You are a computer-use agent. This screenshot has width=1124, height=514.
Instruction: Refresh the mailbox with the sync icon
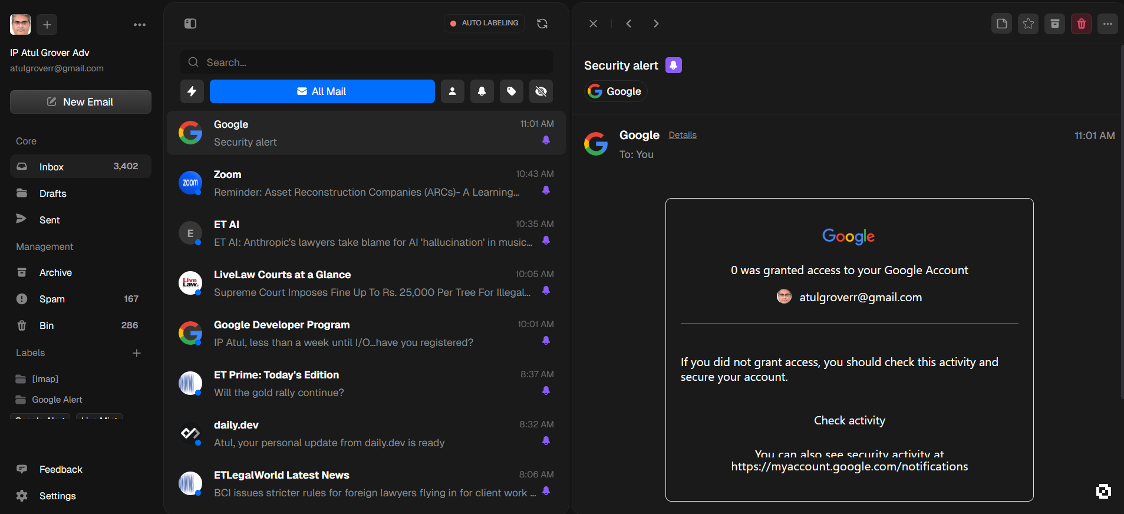click(x=542, y=24)
